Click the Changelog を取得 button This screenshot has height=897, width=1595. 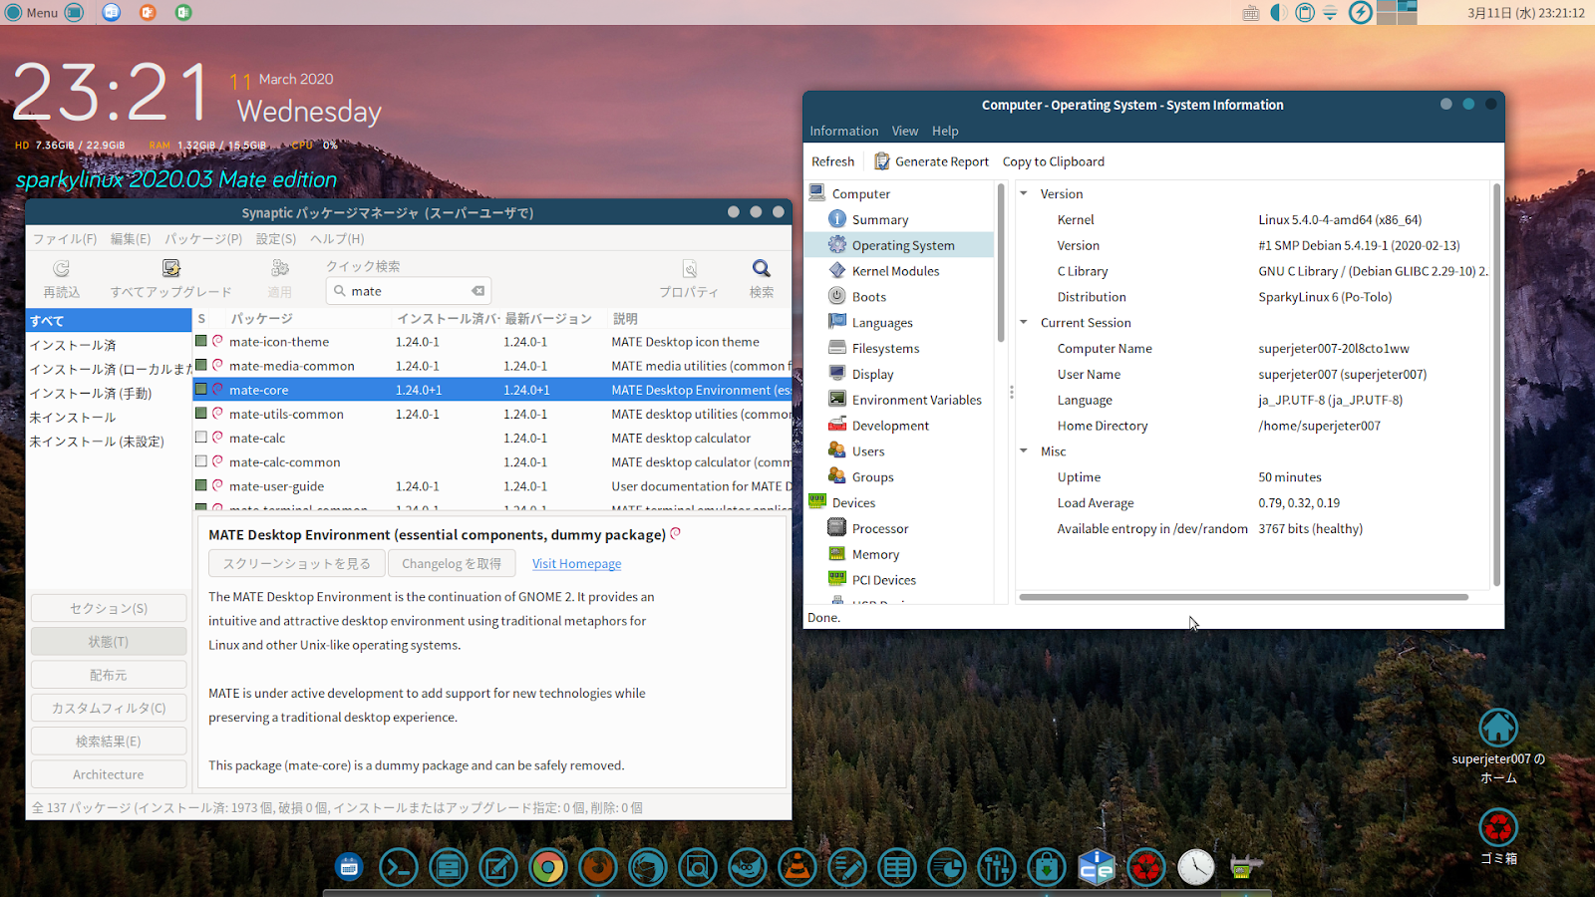tap(452, 563)
